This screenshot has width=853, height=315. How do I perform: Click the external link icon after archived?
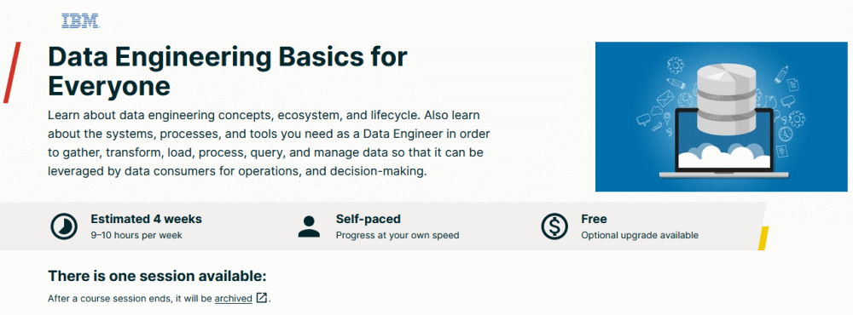click(x=262, y=298)
